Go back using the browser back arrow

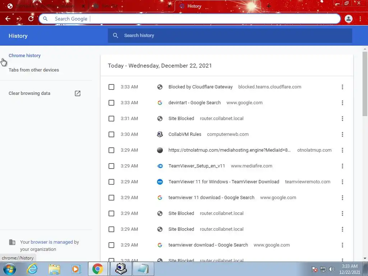click(x=8, y=19)
